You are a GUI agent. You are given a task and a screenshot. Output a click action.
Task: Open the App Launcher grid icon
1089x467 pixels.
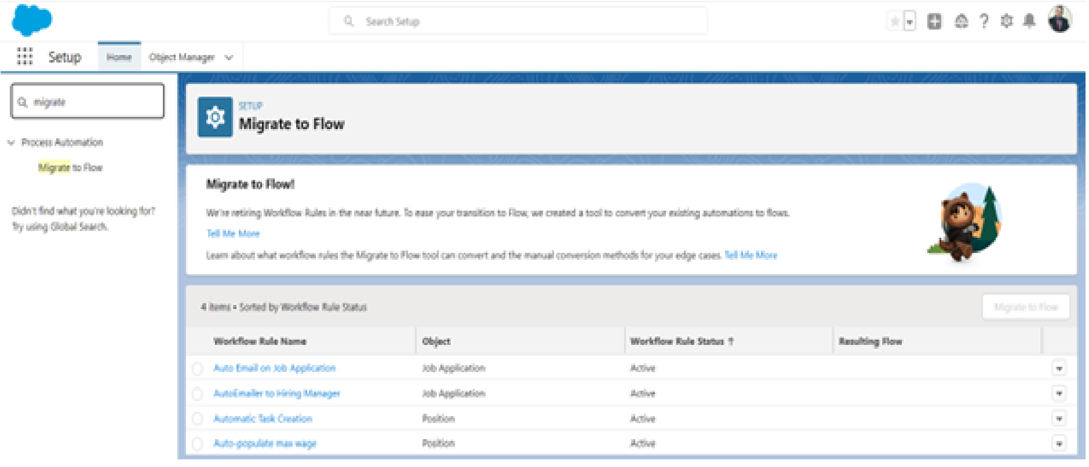coord(25,57)
